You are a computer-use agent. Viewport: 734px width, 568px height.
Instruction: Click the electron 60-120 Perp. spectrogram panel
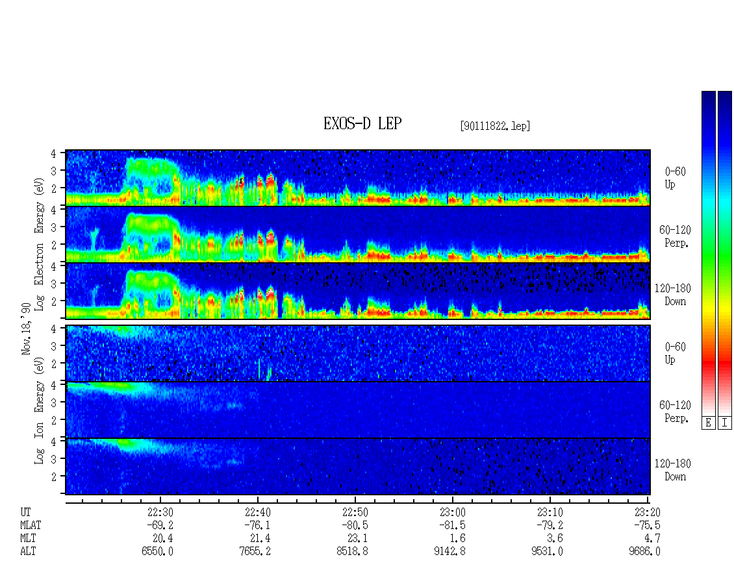click(358, 234)
